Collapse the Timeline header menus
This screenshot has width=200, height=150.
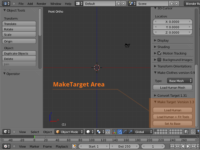(x=14, y=146)
